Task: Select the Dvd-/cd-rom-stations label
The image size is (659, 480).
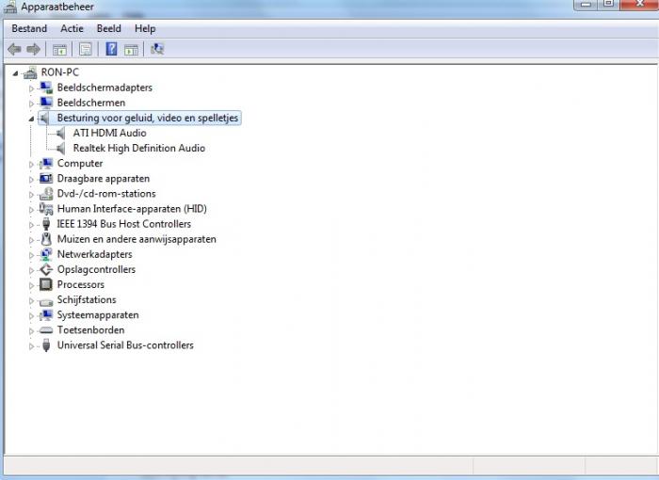Action: click(x=106, y=193)
